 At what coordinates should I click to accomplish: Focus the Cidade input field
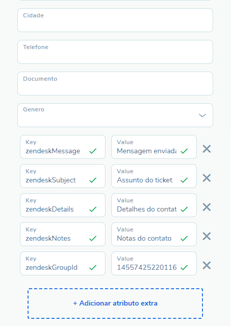click(115, 20)
